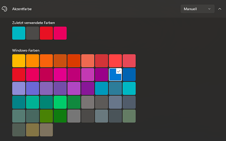Select the coral salmon Windows color

click(88, 61)
